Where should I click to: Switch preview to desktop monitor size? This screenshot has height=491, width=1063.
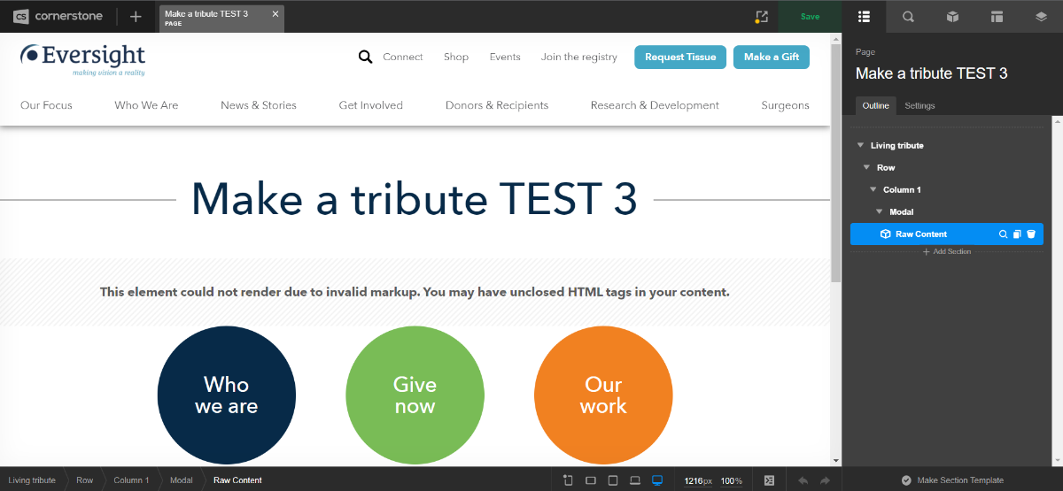[657, 480]
